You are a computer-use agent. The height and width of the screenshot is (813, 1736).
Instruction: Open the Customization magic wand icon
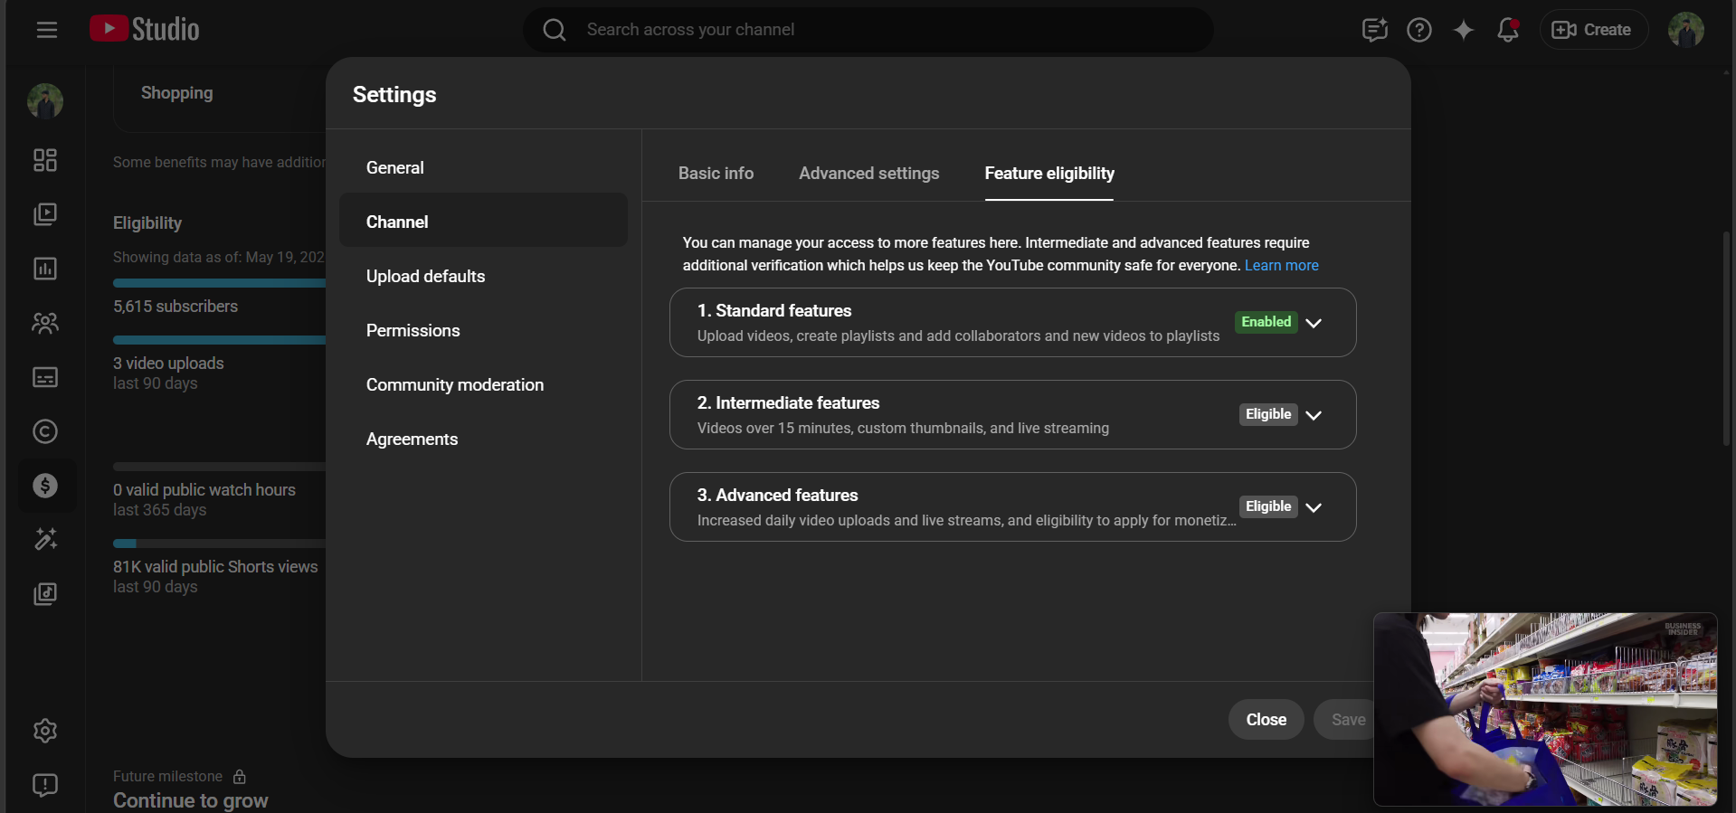tap(45, 540)
